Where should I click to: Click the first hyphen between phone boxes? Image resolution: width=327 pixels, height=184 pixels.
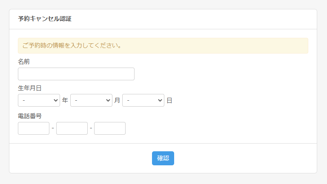[53, 128]
